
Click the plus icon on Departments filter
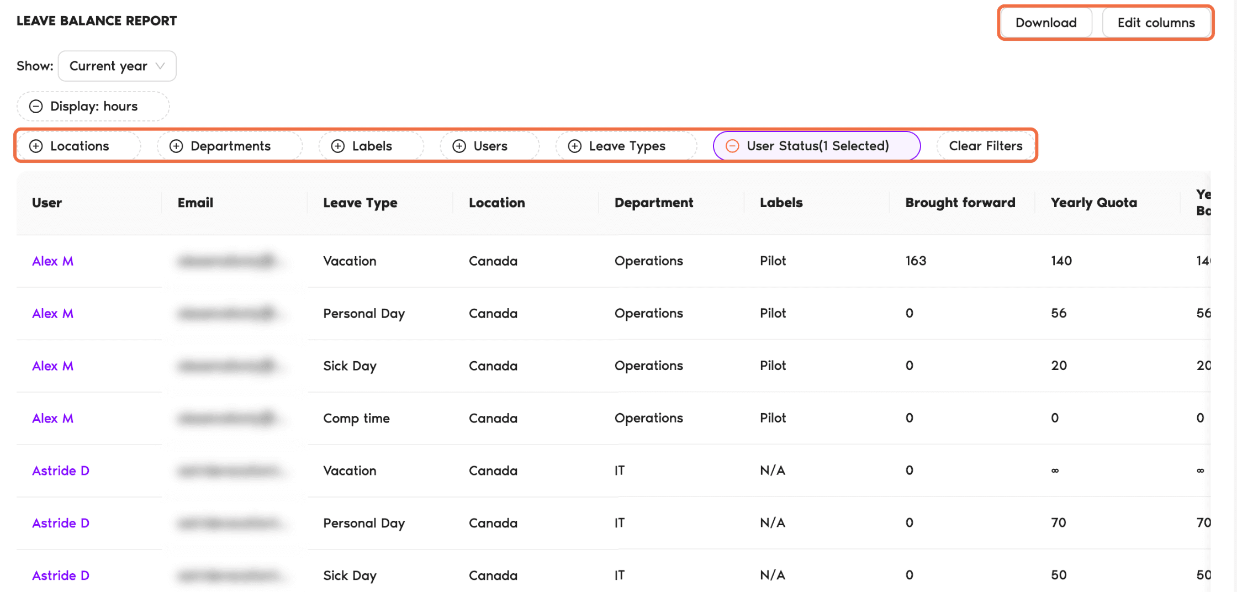tap(176, 146)
